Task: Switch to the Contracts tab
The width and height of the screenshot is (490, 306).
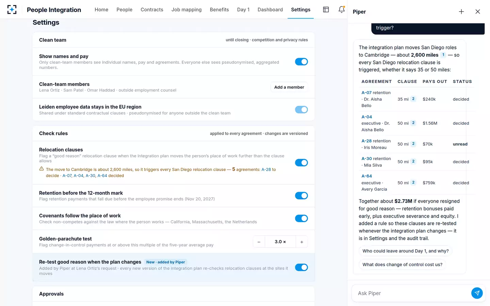Action: click(x=152, y=10)
